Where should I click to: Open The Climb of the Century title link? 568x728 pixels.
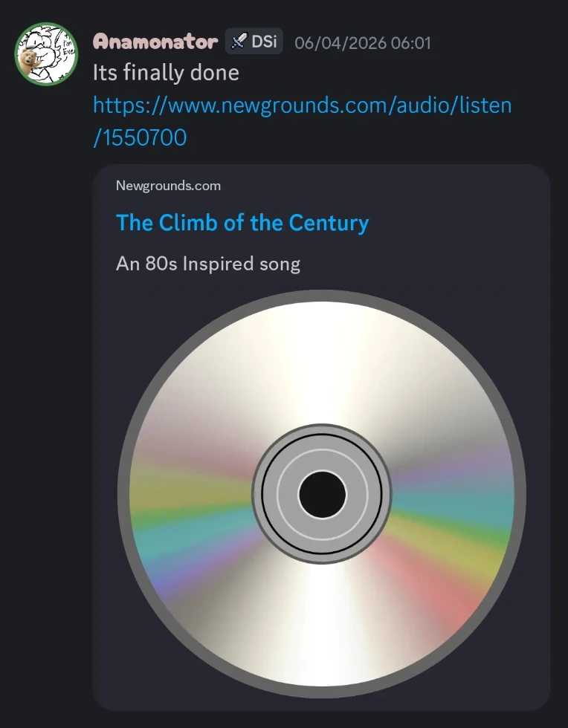[x=242, y=223]
